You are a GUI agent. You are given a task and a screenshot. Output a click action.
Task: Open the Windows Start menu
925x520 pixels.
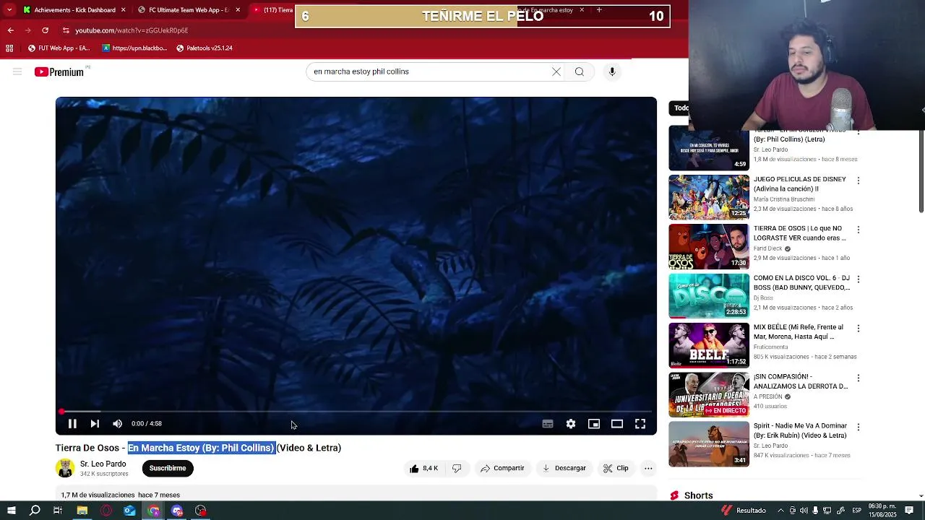(x=11, y=511)
